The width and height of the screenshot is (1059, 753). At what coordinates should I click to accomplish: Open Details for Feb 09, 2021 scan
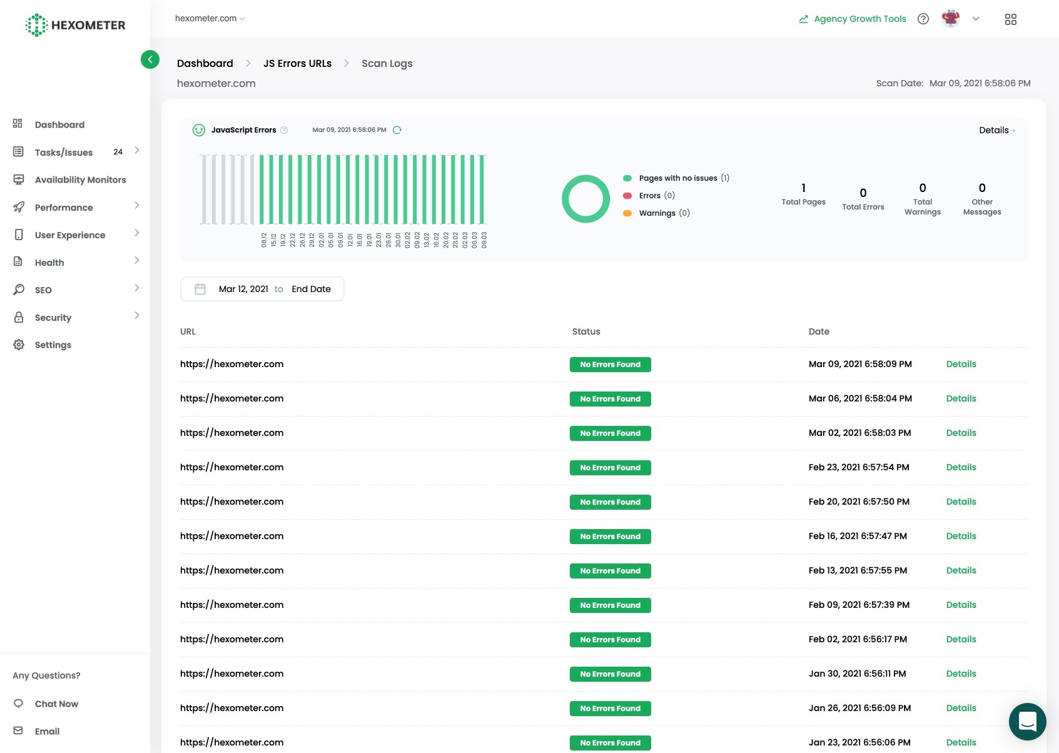(961, 605)
